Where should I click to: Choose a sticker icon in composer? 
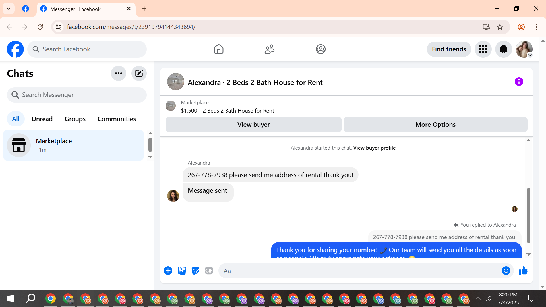[x=195, y=271]
